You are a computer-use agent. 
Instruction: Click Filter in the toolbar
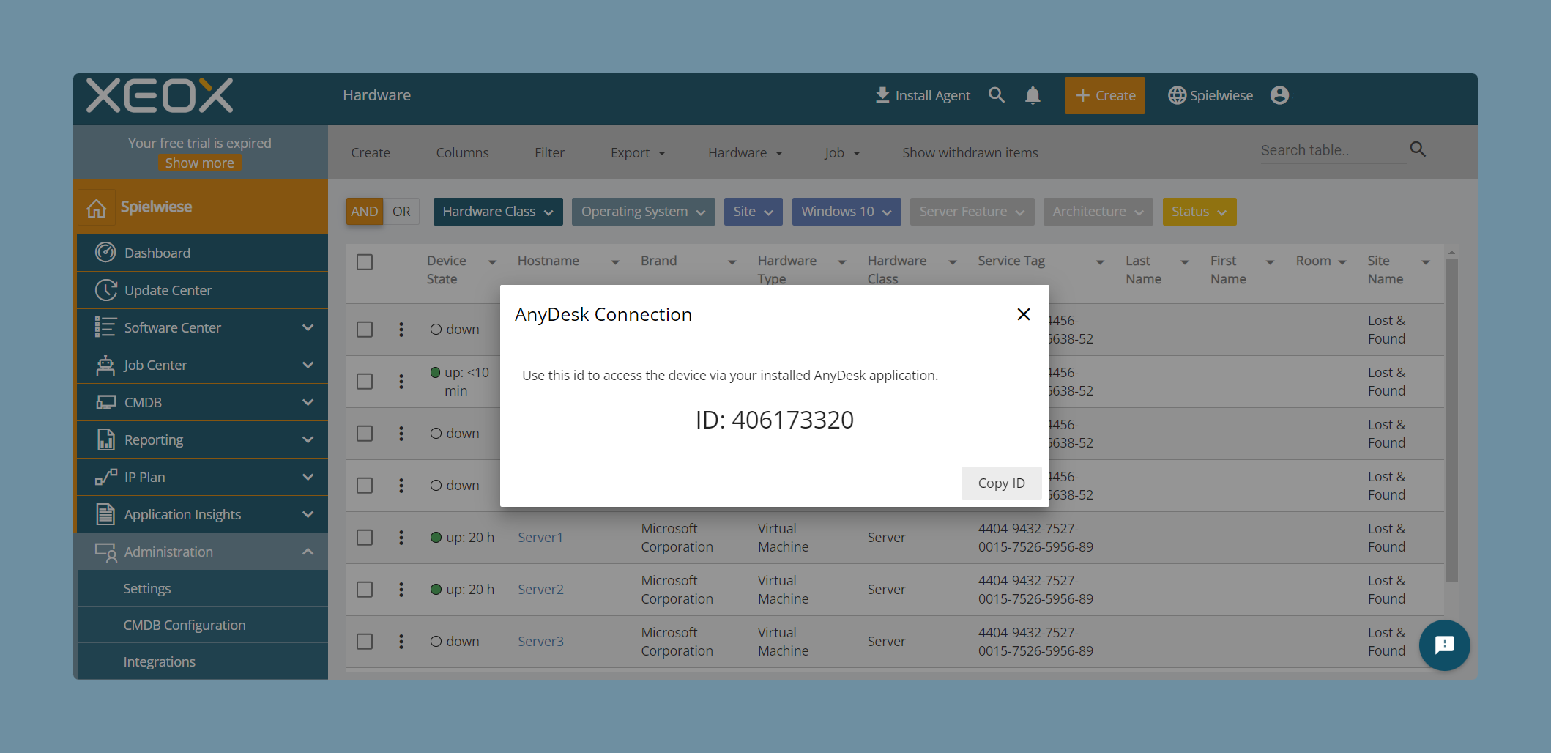(x=549, y=152)
